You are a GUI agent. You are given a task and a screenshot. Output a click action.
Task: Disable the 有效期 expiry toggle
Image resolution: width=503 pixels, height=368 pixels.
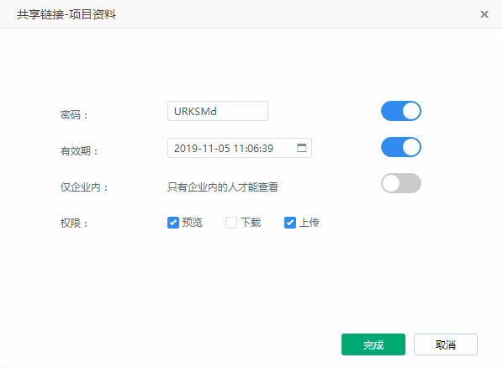point(401,147)
